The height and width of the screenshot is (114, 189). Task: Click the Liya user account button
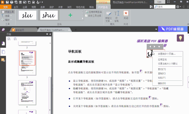coord(159,2)
